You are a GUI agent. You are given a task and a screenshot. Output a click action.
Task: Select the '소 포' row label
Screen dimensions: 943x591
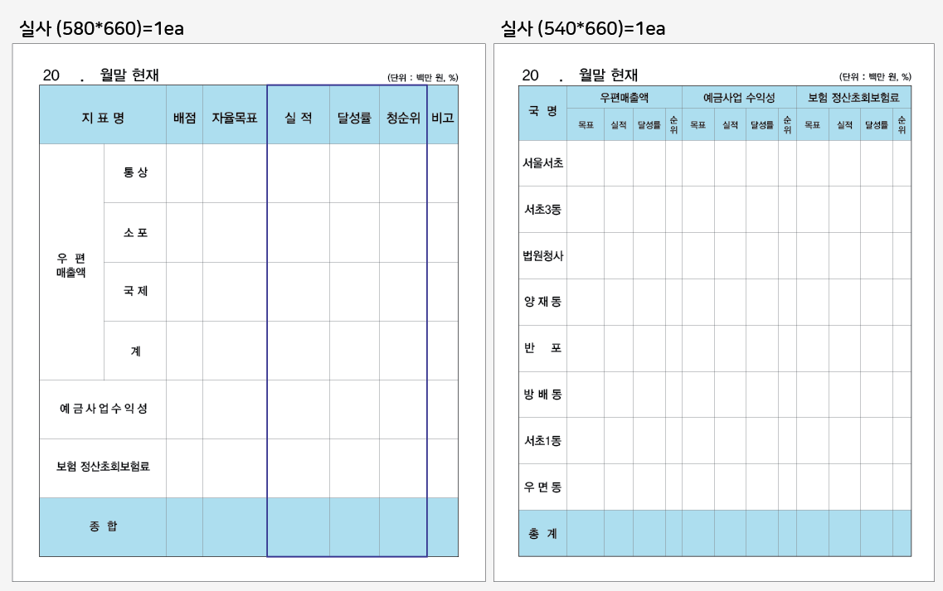(x=135, y=233)
